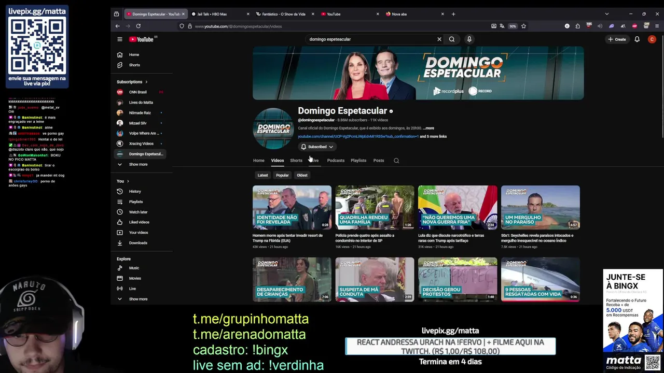Screen dimensions: 664x373
Task: Reload the page with the refresh icon
Action: (138, 26)
